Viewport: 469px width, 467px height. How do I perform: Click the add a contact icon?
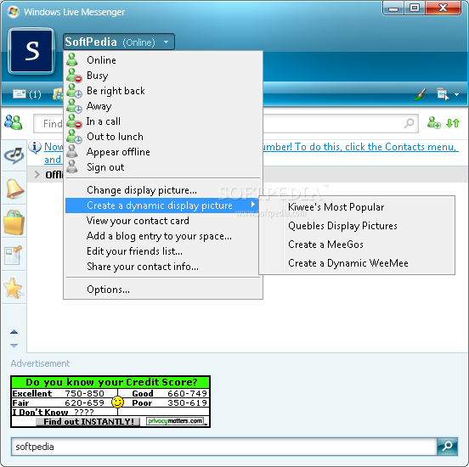(x=433, y=122)
